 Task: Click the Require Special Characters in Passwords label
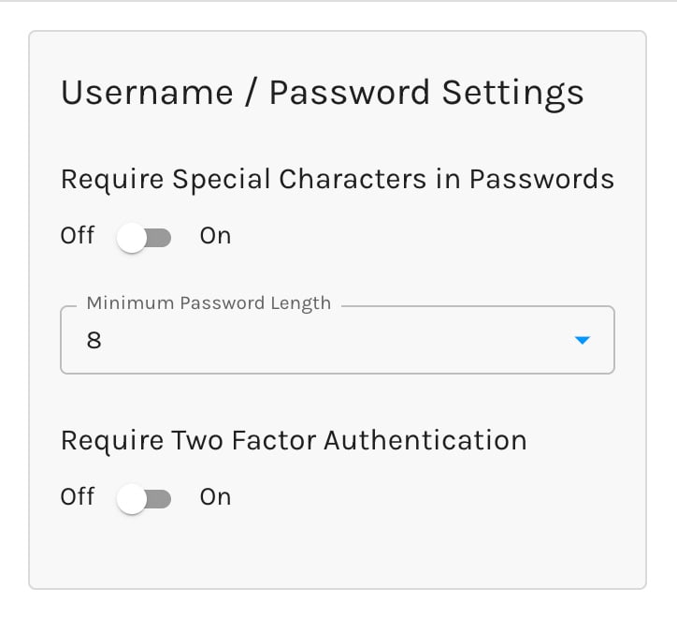tap(337, 179)
